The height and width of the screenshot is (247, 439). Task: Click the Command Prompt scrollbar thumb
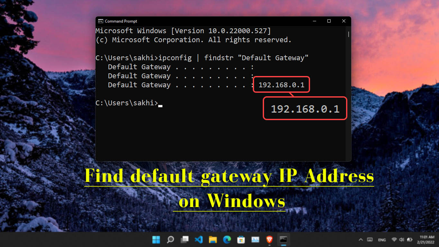point(348,34)
